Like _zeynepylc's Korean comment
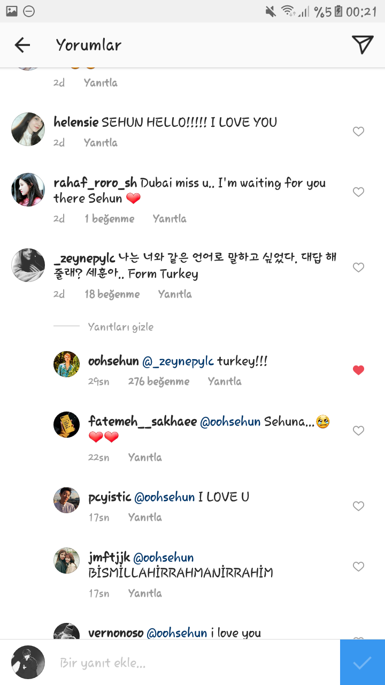This screenshot has height=685, width=385. [358, 268]
